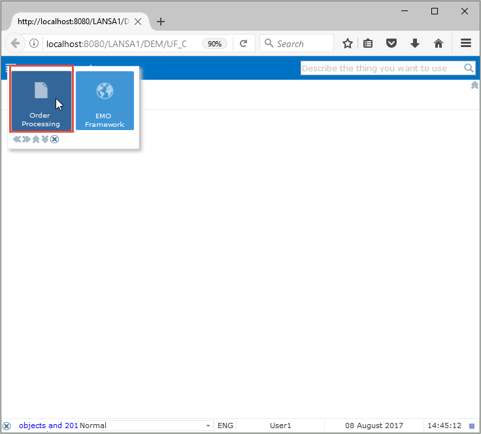The image size is (481, 434).
Task: Click the double up arrow popup icon
Action: click(36, 139)
